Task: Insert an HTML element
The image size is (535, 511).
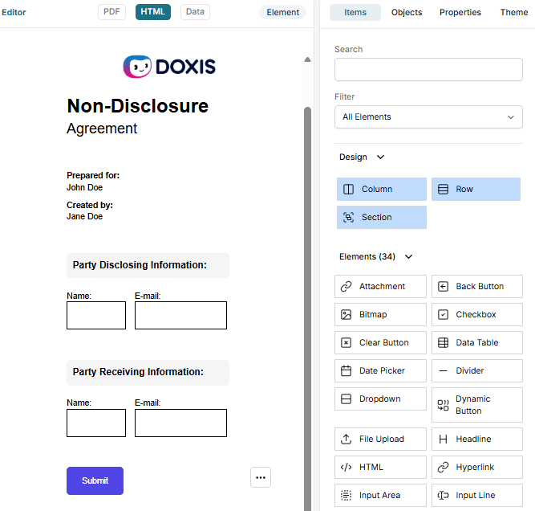Action: pos(380,467)
